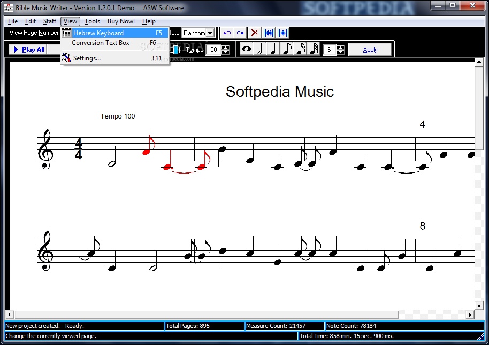Click the note value field showing 16
This screenshot has height=345, width=489.
point(330,50)
